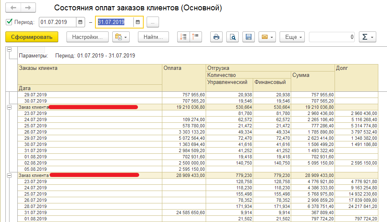Viewport: 387px width, 222px height.
Task: Open report variants dropdown
Action: pyautogui.click(x=121, y=37)
